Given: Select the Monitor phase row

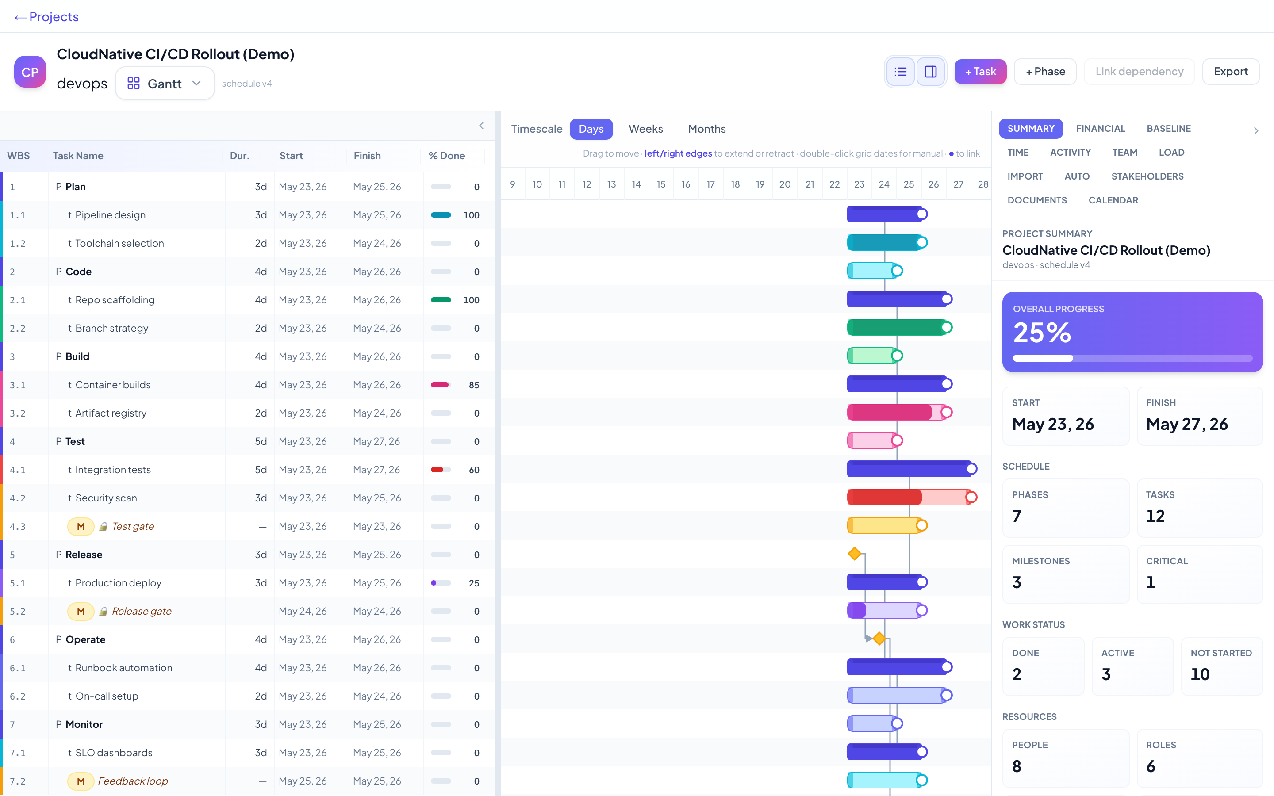Looking at the screenshot, I should click(247, 724).
